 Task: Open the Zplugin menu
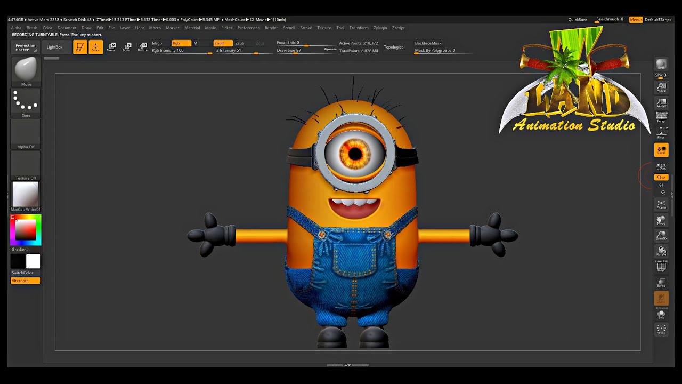tap(380, 28)
